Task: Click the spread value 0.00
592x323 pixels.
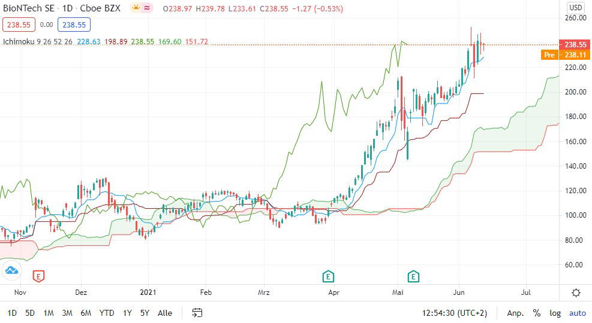Action: tap(46, 25)
